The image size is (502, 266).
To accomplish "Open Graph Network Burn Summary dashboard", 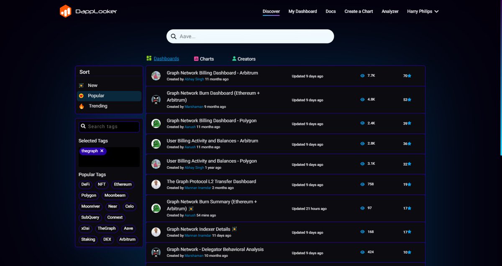I will [212, 205].
